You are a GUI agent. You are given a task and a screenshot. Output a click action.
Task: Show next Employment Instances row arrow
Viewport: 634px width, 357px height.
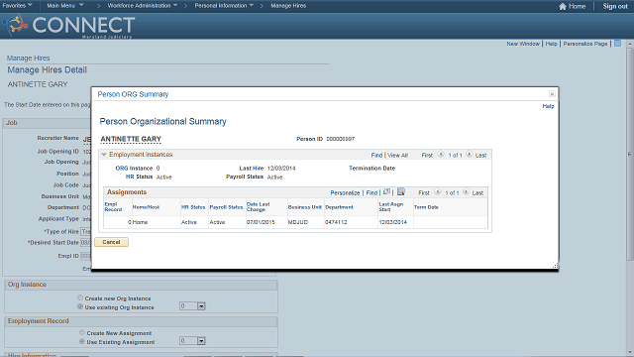[469, 155]
